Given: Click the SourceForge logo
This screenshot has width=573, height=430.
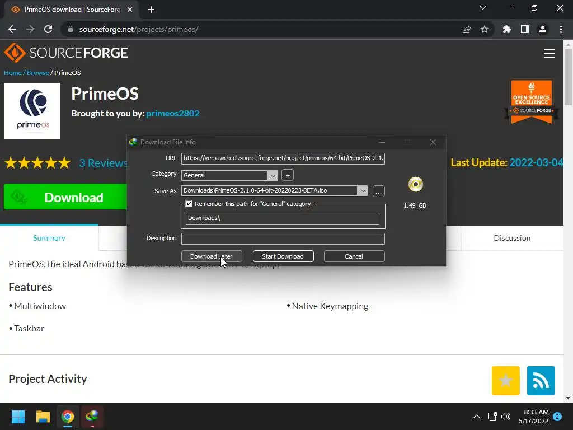Looking at the screenshot, I should 66,53.
